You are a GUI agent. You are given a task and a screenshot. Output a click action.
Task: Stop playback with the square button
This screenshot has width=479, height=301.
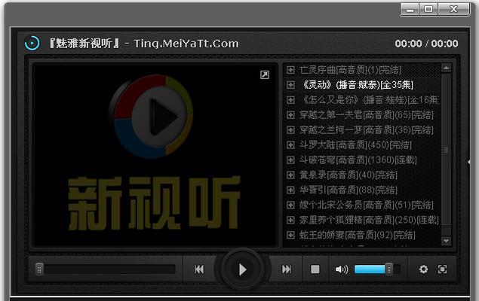[315, 269]
